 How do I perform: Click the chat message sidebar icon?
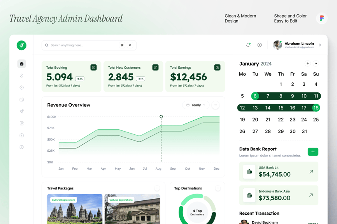[x=22, y=147]
